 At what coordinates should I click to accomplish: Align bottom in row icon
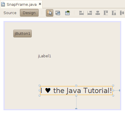(x=114, y=13)
